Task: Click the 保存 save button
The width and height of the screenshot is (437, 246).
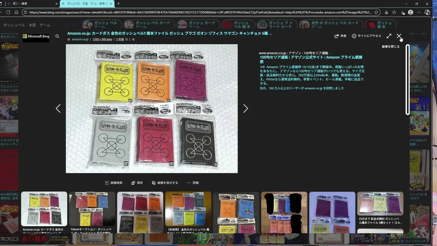Action: coord(137,183)
